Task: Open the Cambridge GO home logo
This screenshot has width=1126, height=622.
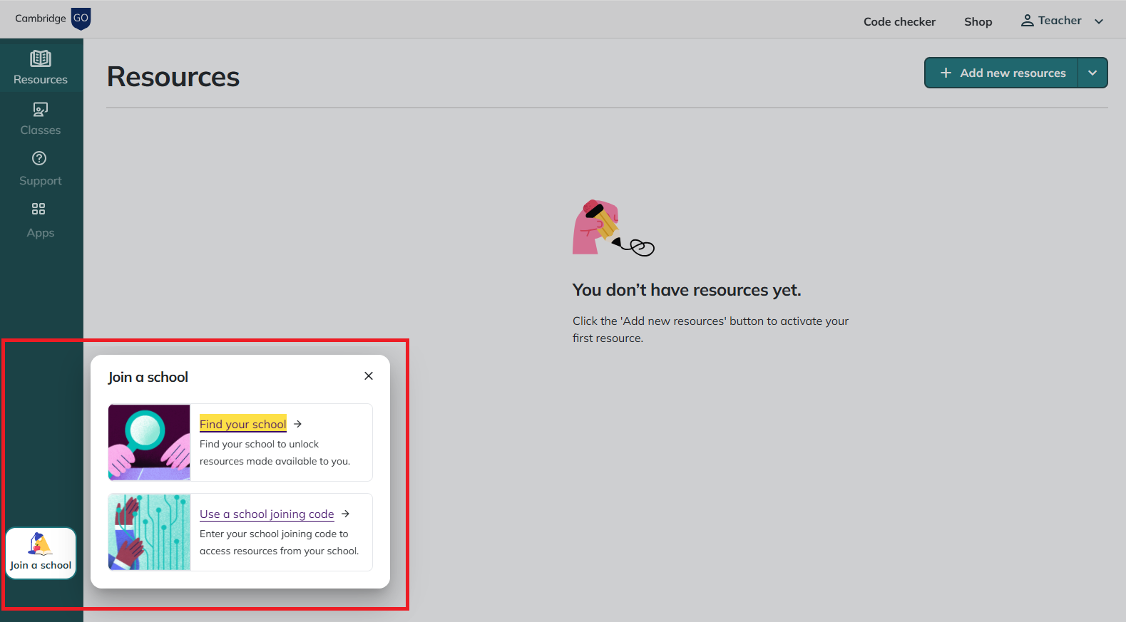Action: pyautogui.click(x=53, y=19)
